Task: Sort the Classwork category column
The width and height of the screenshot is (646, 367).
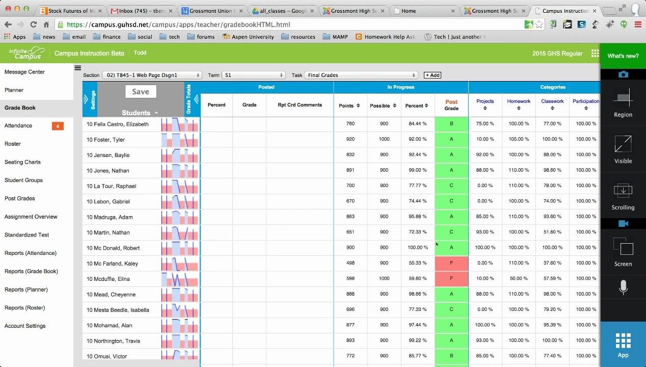Action: coord(552,108)
